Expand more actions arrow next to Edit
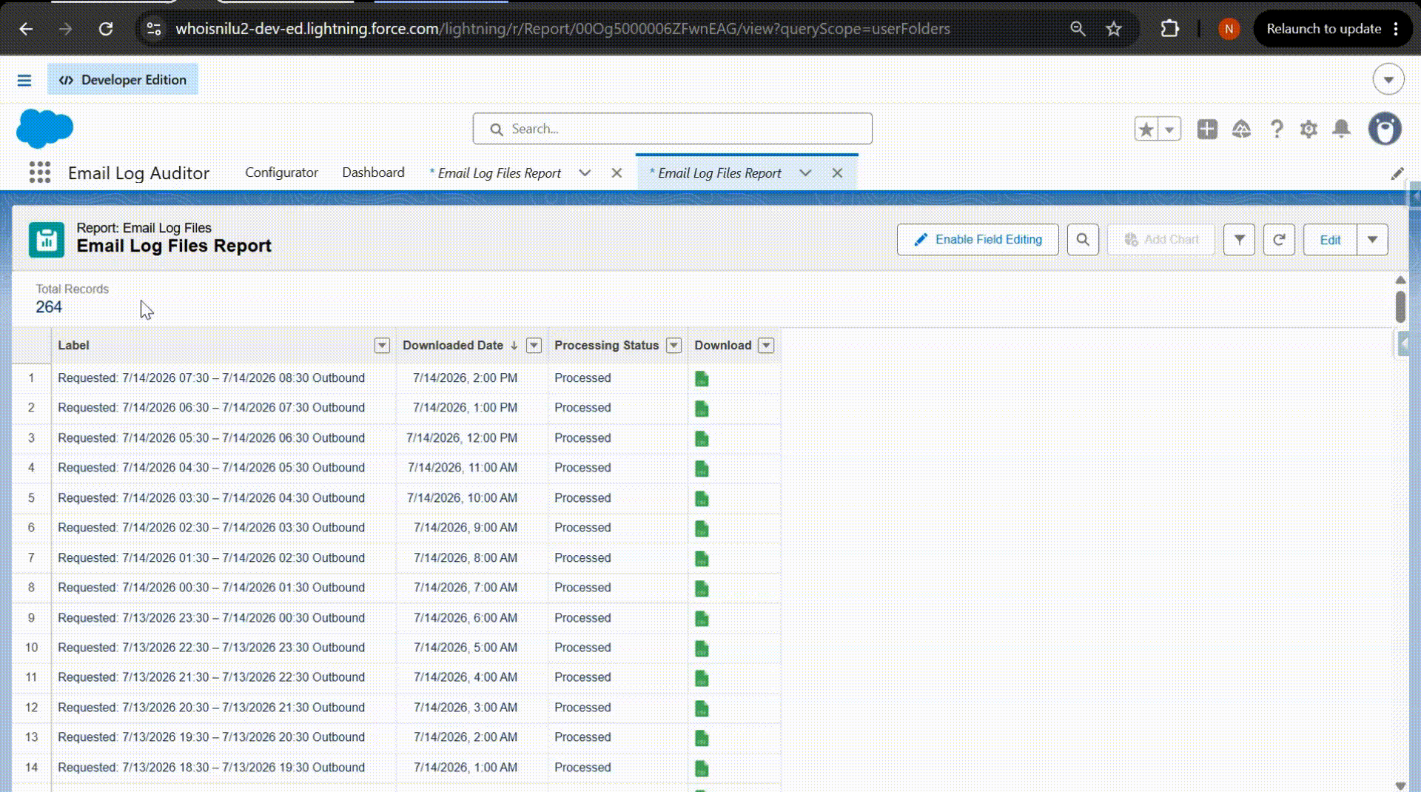Screen dimensions: 1421x792 1372,240
